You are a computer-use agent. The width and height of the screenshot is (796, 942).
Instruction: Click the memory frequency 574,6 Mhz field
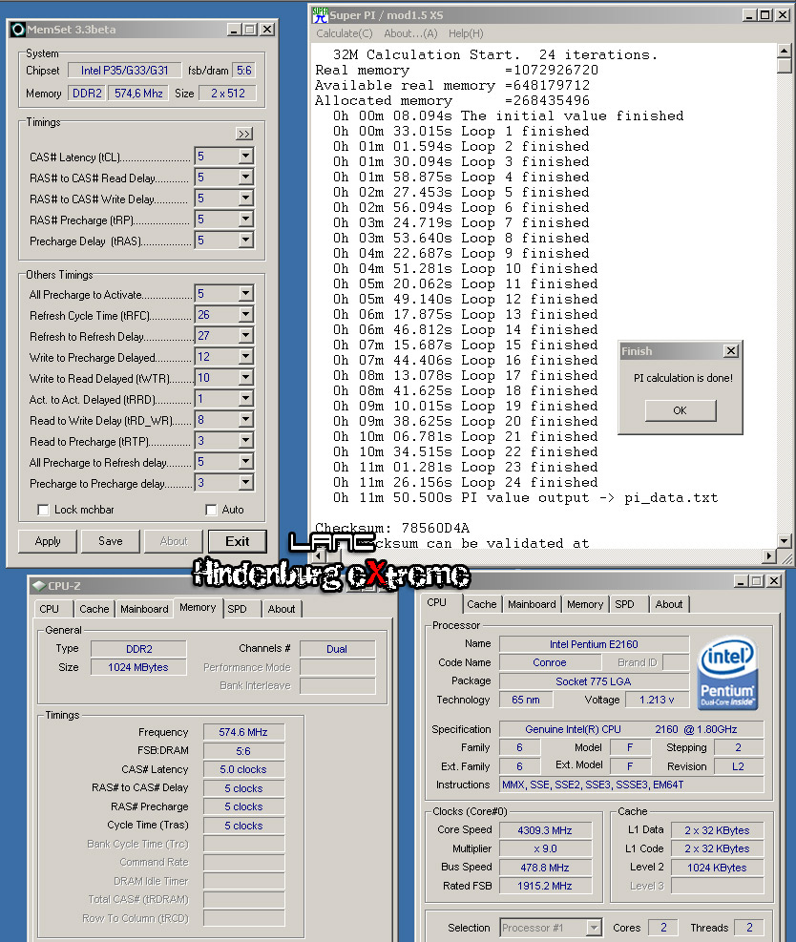pos(138,94)
